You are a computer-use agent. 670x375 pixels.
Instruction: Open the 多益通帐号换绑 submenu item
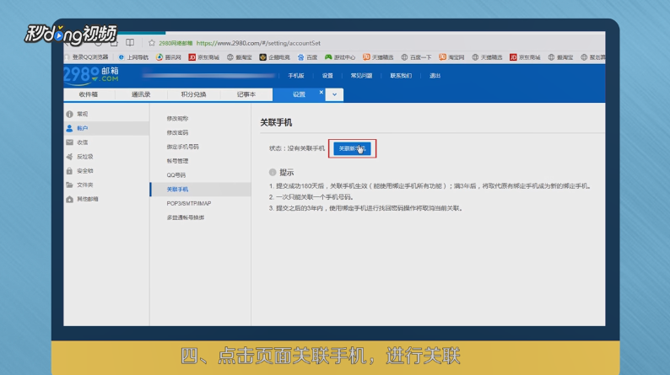pyautogui.click(x=186, y=217)
